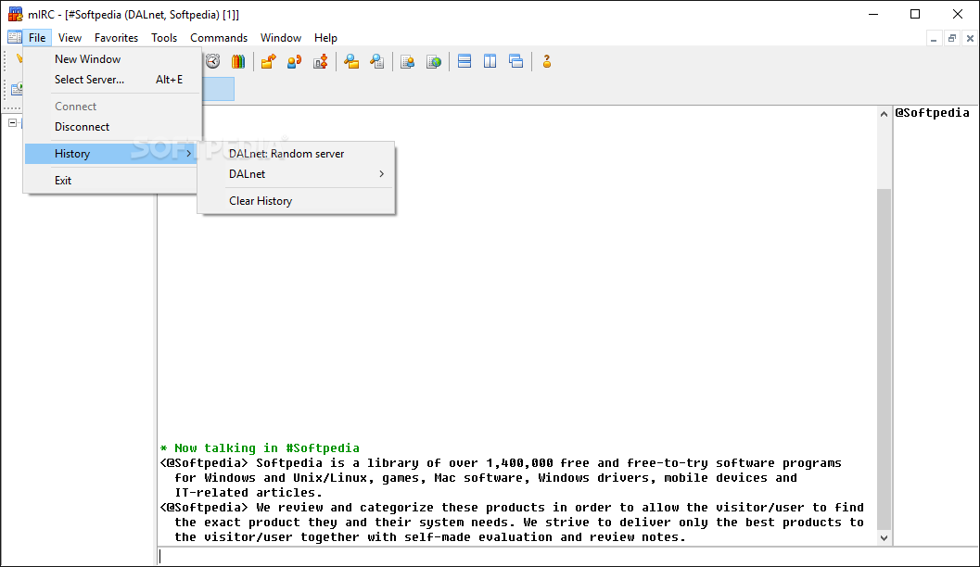
Task: Open the URLs List globe icon
Action: pos(434,61)
